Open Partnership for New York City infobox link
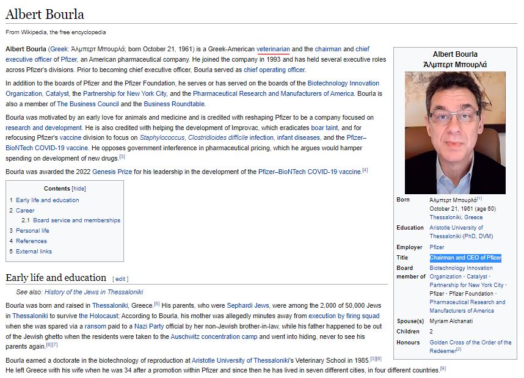524x378 pixels. point(466,285)
